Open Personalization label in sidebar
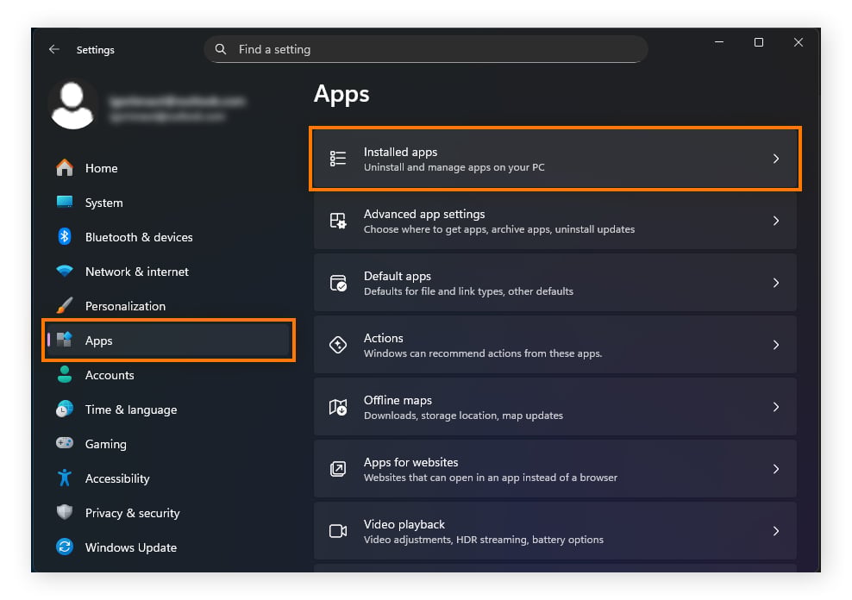 (x=126, y=306)
